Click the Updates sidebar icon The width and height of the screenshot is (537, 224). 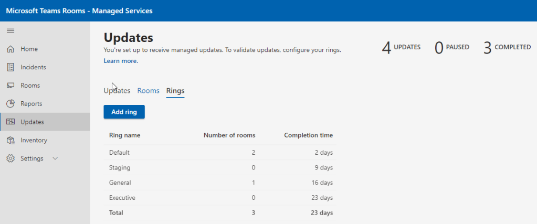[x=10, y=122]
